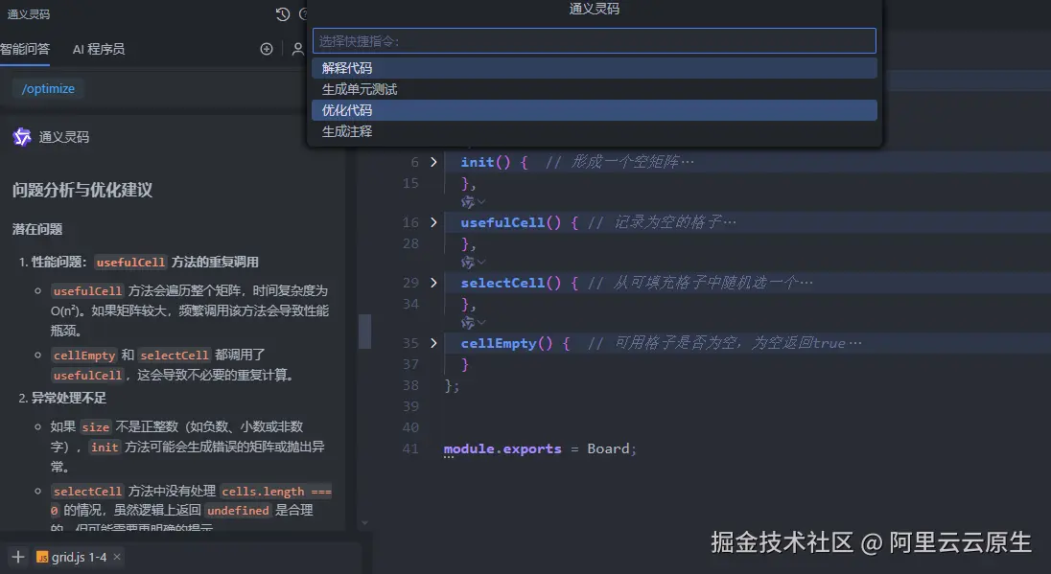Click the inline code 'undefined' in the chat
This screenshot has height=574, width=1051.
[238, 511]
